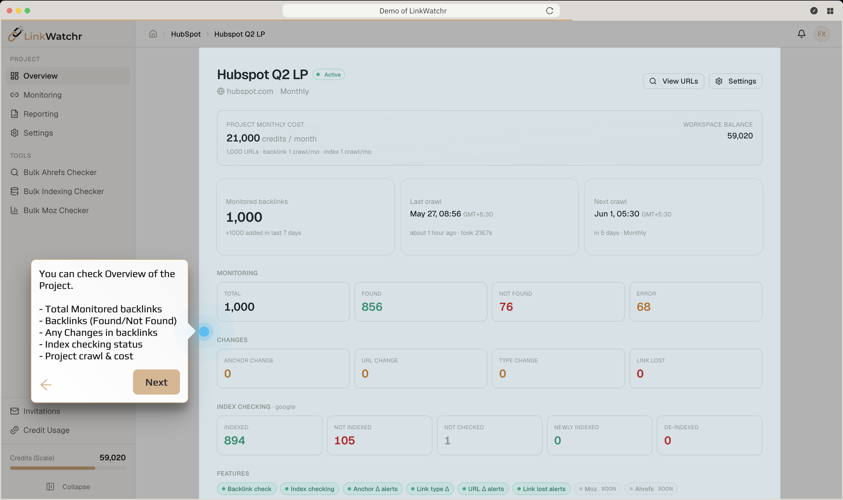This screenshot has height=500, width=843.
Task: Open Reporting in the sidebar
Action: tap(68, 114)
